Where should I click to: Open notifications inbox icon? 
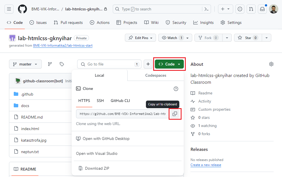[262, 9]
